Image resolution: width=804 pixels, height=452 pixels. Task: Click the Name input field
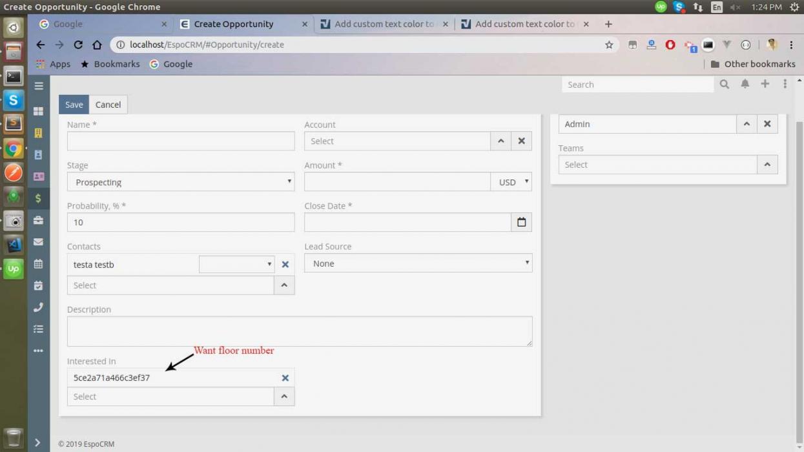point(181,141)
